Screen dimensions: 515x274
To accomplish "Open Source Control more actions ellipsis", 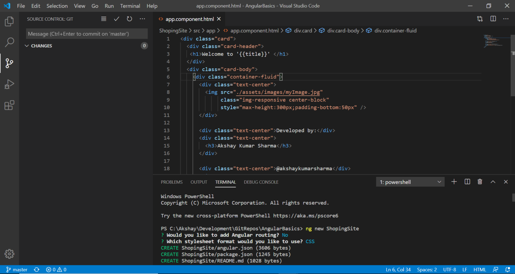I will pos(142,19).
